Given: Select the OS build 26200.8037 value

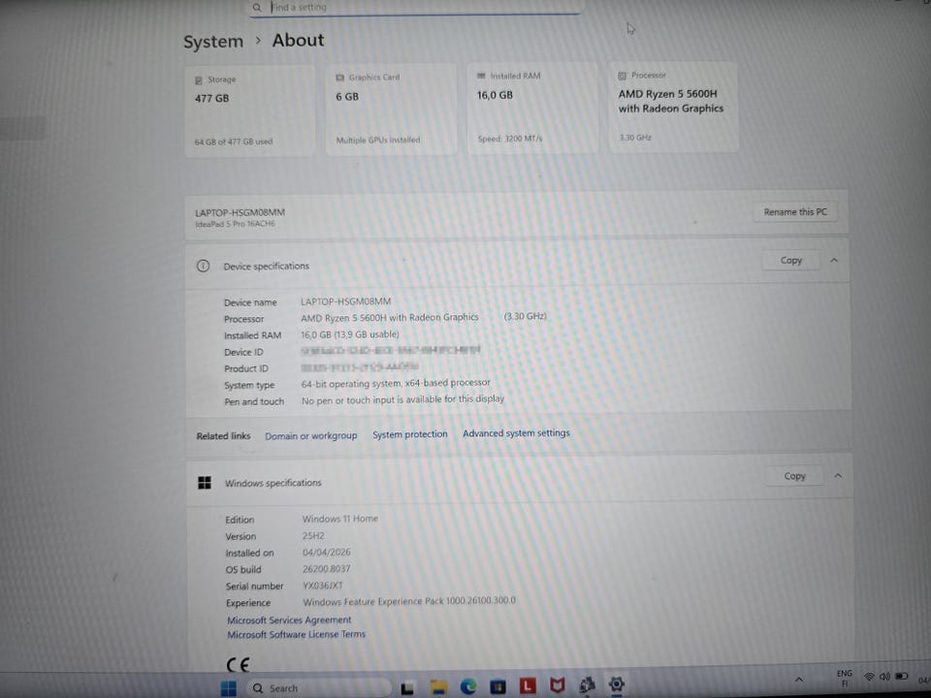Looking at the screenshot, I should tap(327, 569).
